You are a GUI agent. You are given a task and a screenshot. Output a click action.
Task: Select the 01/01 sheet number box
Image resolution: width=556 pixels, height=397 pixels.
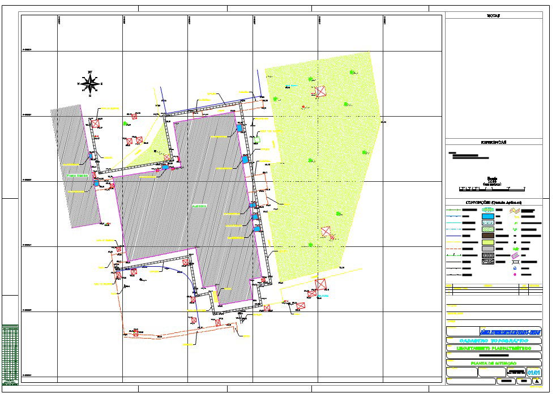(x=534, y=372)
